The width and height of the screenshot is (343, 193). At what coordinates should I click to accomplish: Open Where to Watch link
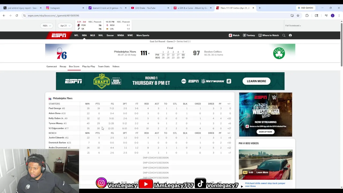269,35
